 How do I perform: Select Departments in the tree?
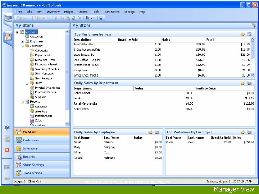pyautogui.click(x=43, y=55)
